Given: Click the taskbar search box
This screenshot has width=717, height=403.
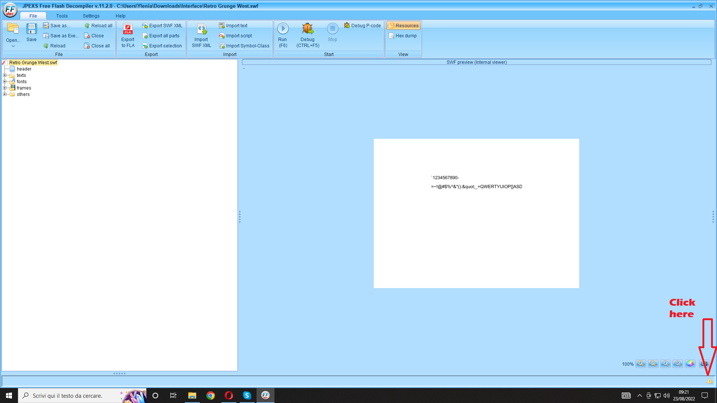Looking at the screenshot, I should tap(82, 396).
